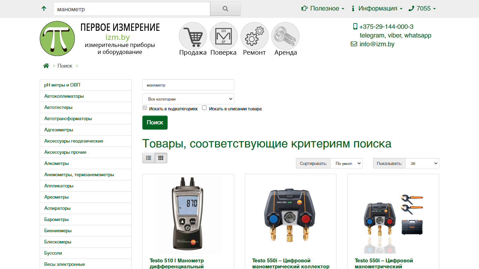Click info@izm.by email link

click(x=377, y=44)
